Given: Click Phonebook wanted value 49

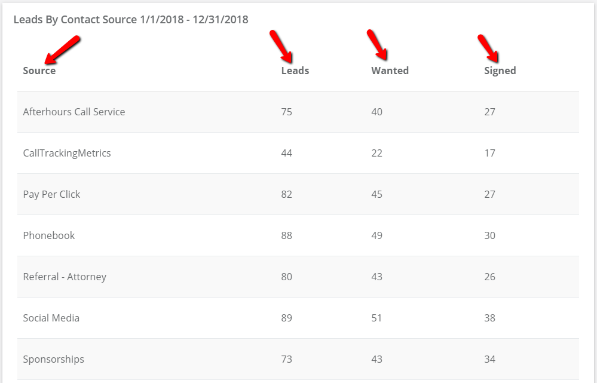Looking at the screenshot, I should (x=377, y=235).
